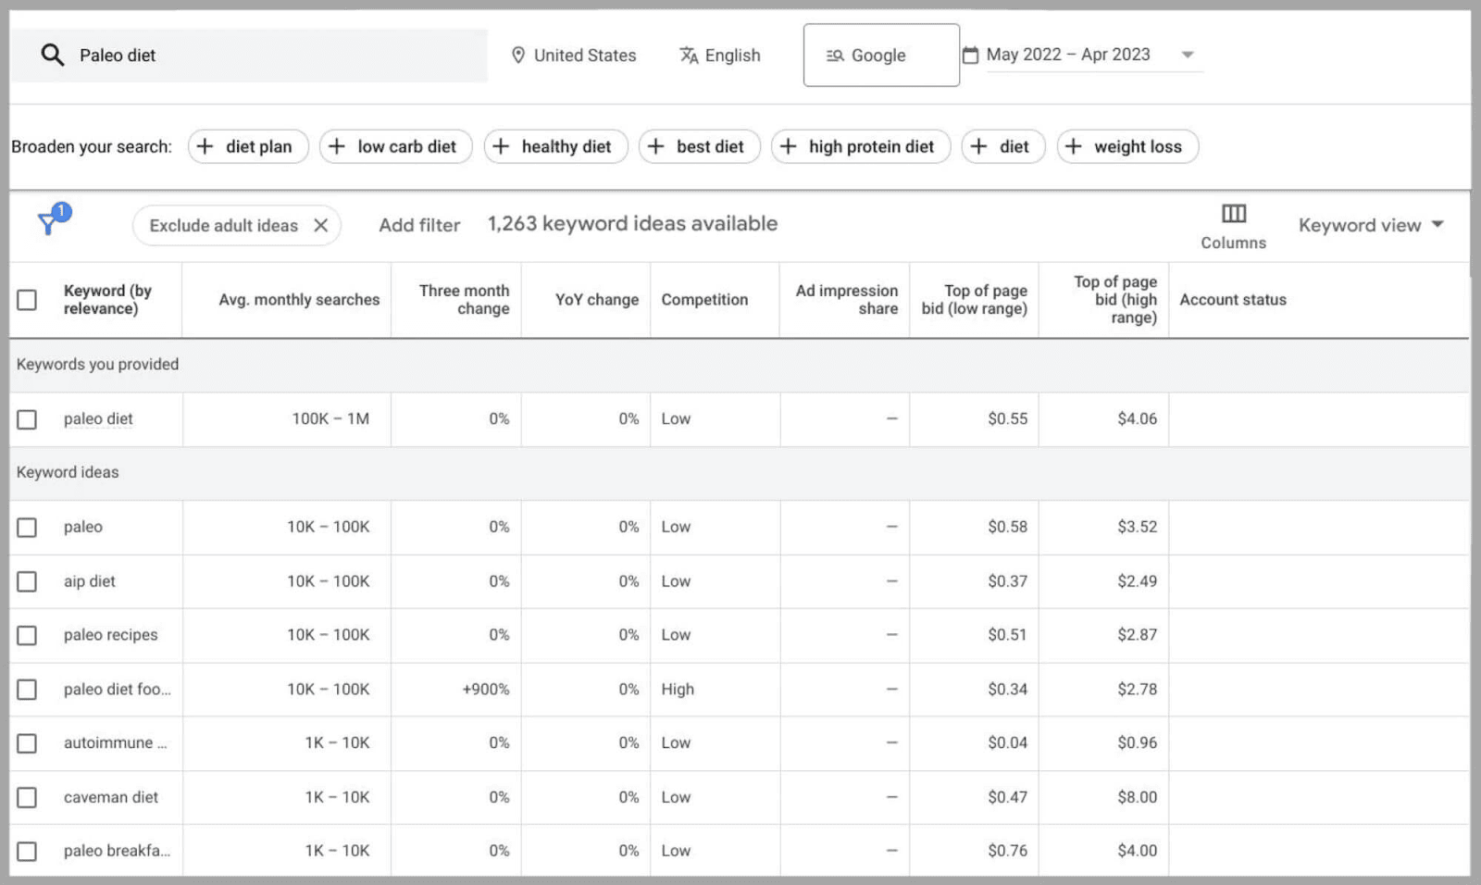Click the Google network search icon
The width and height of the screenshot is (1481, 885).
836,55
